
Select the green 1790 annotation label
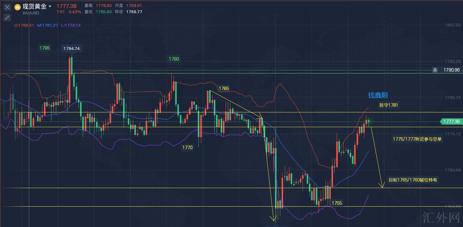(174, 59)
